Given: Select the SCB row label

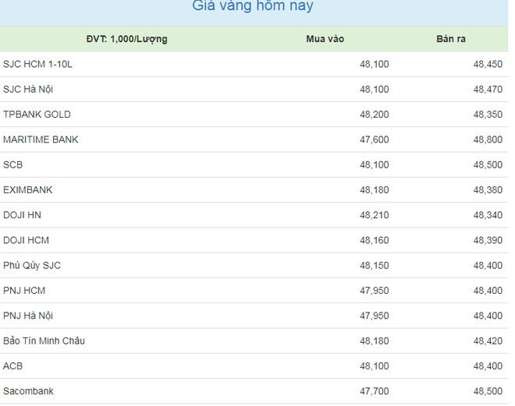Looking at the screenshot, I should [12, 164].
